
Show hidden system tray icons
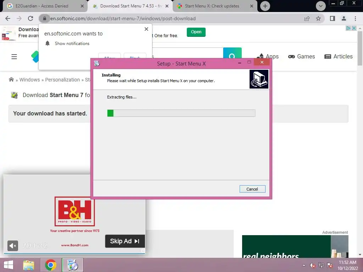[x=304, y=265]
